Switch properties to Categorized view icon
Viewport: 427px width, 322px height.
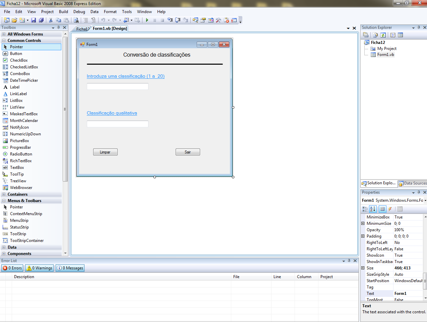pos(365,209)
